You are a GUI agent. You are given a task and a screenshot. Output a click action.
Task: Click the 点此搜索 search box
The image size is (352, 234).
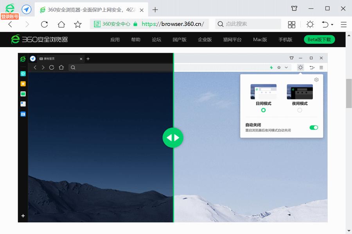pos(248,24)
